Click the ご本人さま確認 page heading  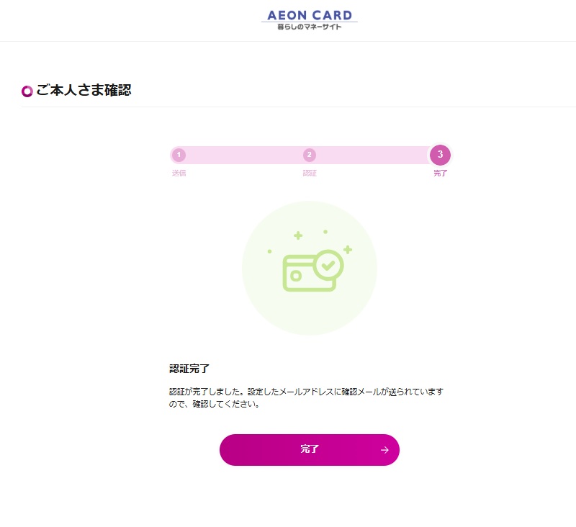(84, 91)
